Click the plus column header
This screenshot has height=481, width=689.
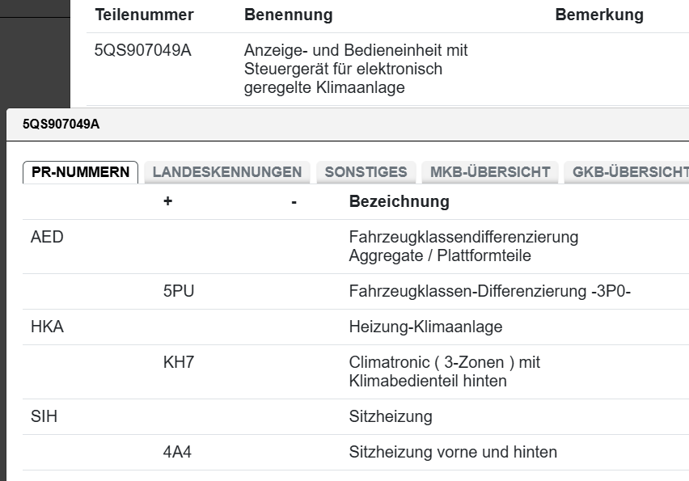[167, 200]
